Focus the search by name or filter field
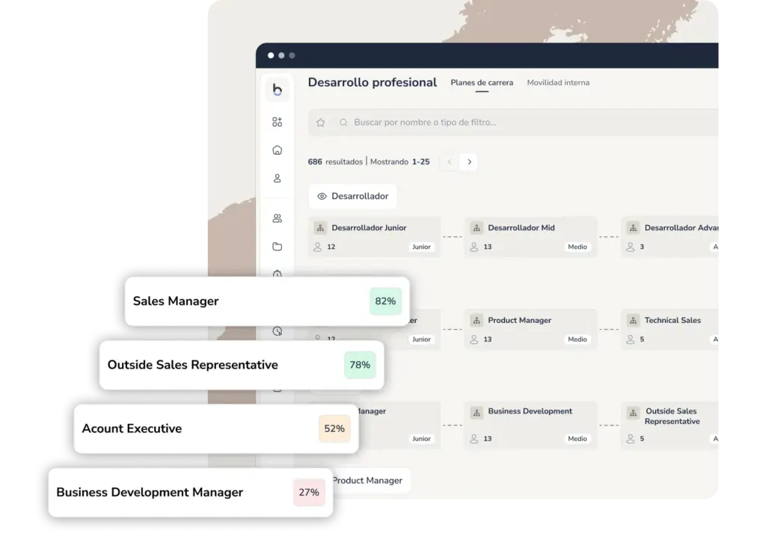The height and width of the screenshot is (536, 766). click(x=524, y=123)
